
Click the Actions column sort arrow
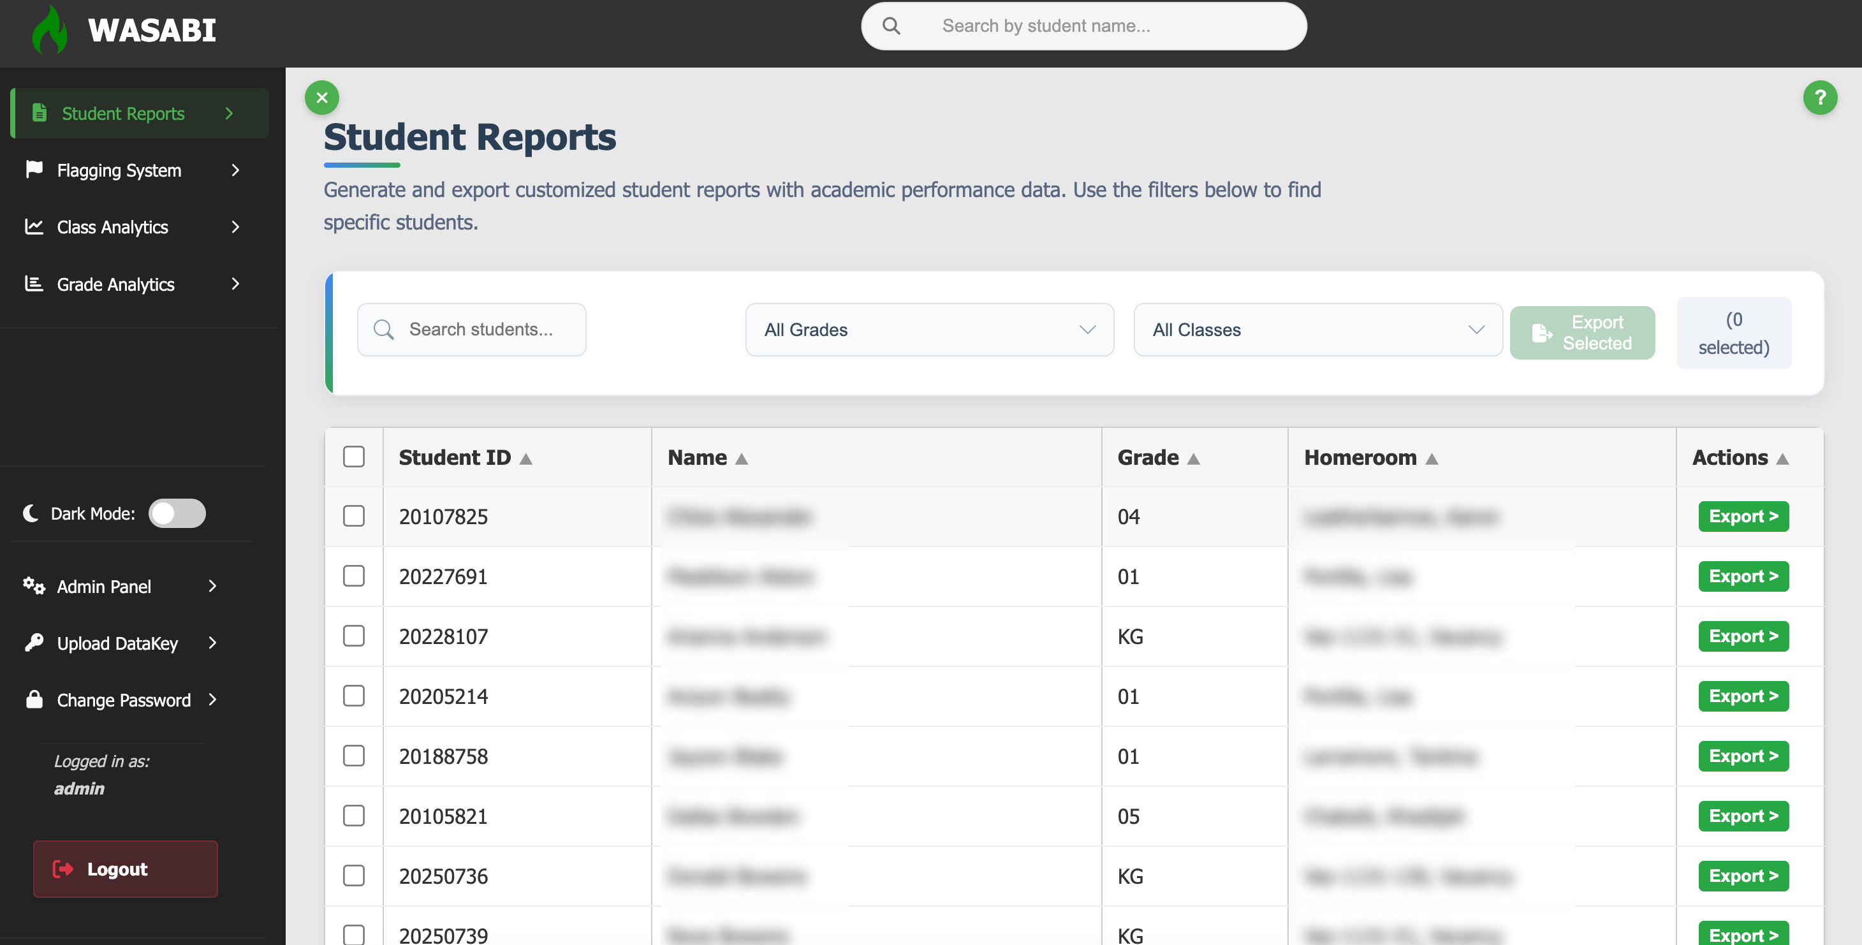(x=1782, y=458)
